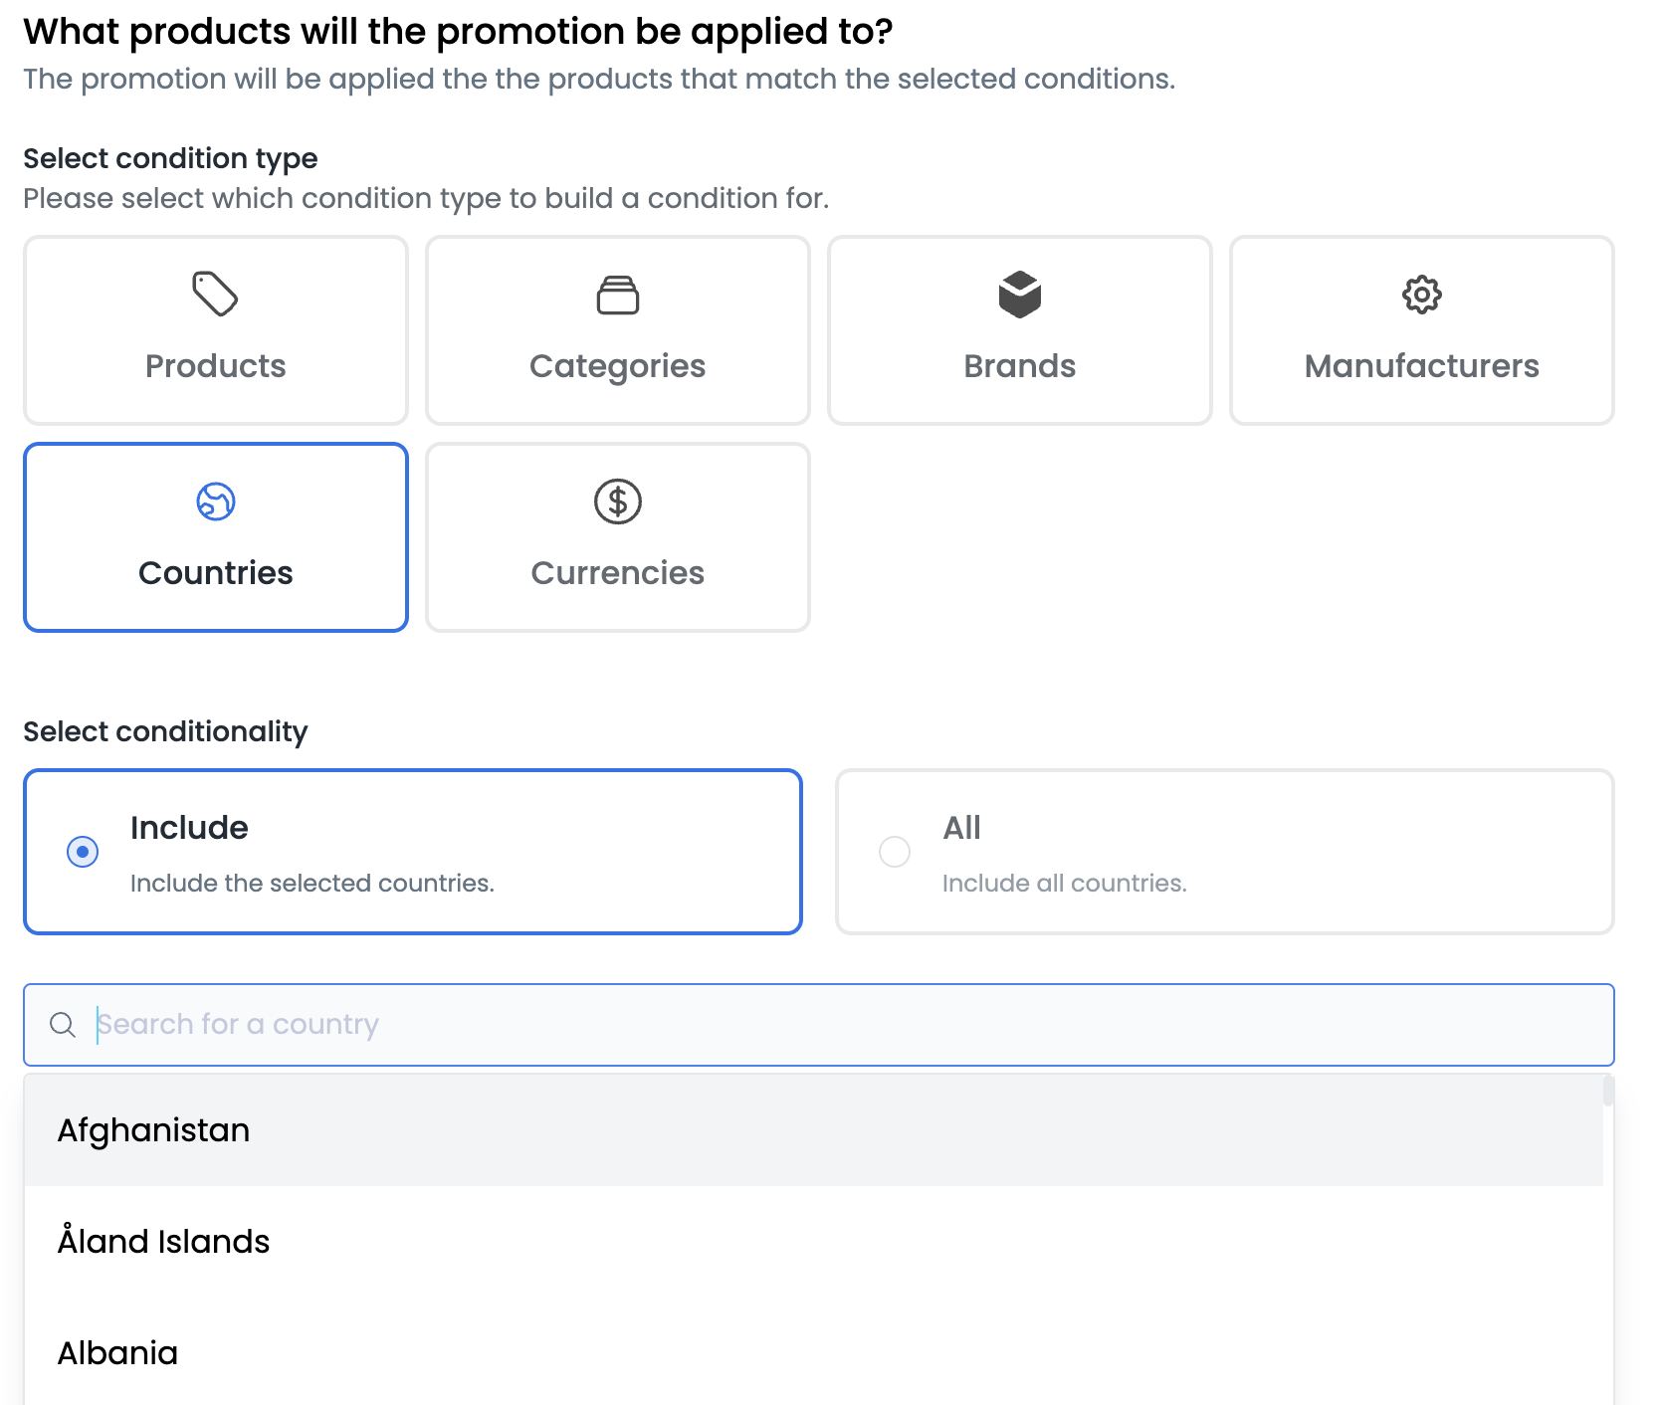The height and width of the screenshot is (1405, 1658).
Task: Pick Åland Islands from the country list
Action: click(813, 1242)
